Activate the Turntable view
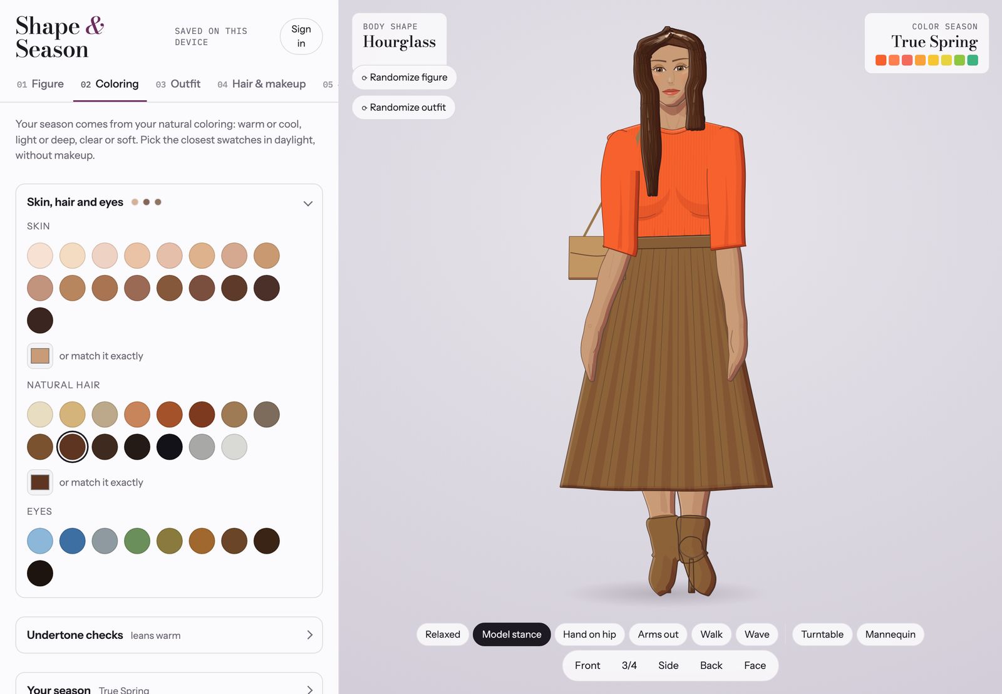This screenshot has height=694, width=1002. coord(822,634)
